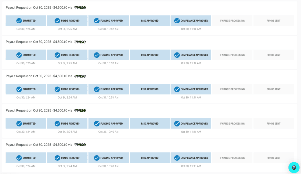
Task: Click Funding Approved checkmark in the first payout card
Action: tap(97, 21)
